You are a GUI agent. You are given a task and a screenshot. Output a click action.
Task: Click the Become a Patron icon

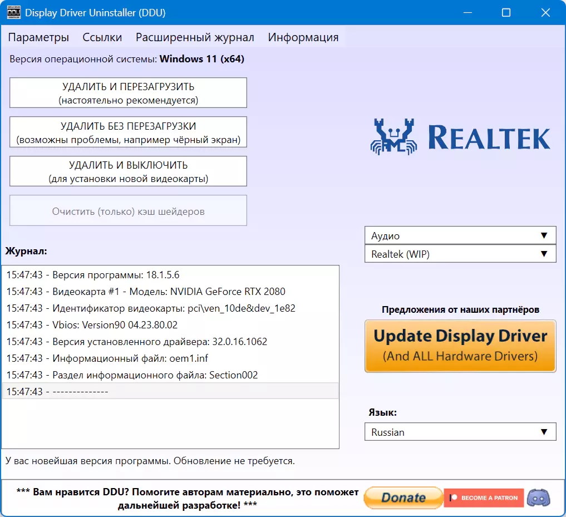[x=484, y=498]
